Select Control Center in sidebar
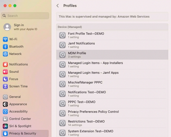Screen dimensions: 171x137 [x=20, y=119]
